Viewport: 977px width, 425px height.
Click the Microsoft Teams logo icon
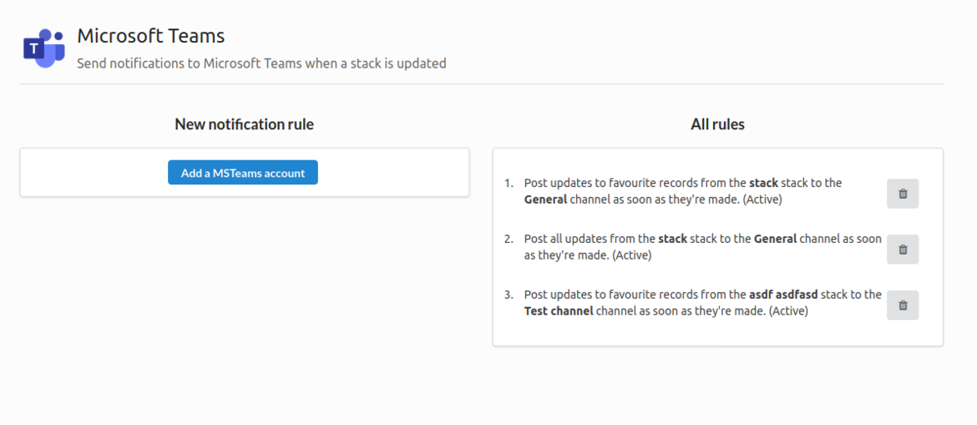(x=43, y=48)
